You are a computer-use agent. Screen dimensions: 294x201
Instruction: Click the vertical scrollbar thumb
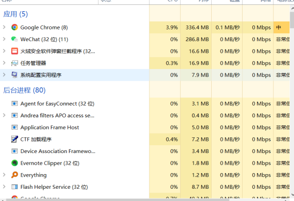(292, 20)
